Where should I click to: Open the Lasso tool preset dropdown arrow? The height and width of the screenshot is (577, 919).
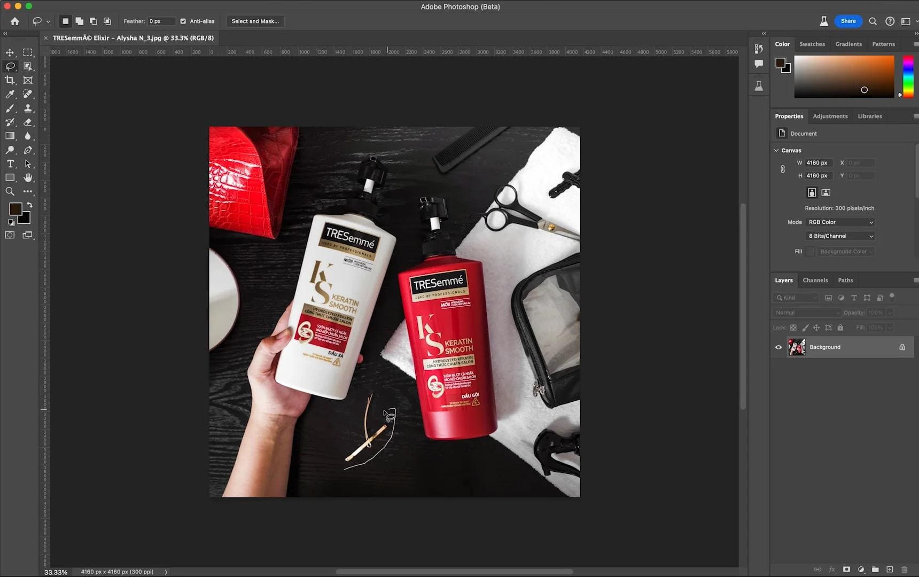(48, 21)
